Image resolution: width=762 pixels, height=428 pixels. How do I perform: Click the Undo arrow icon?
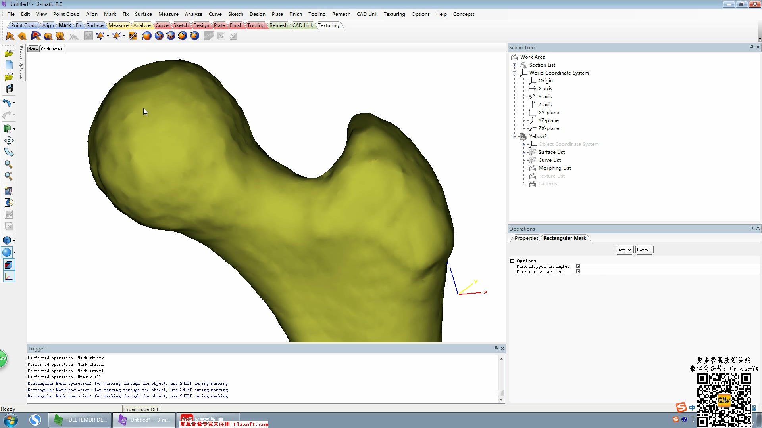tap(7, 103)
